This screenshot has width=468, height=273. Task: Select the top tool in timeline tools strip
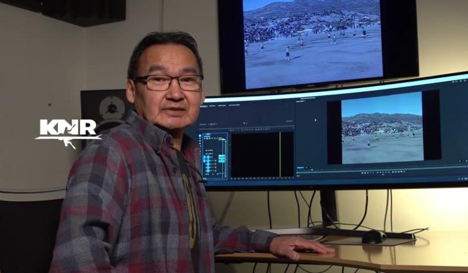pos(201,137)
